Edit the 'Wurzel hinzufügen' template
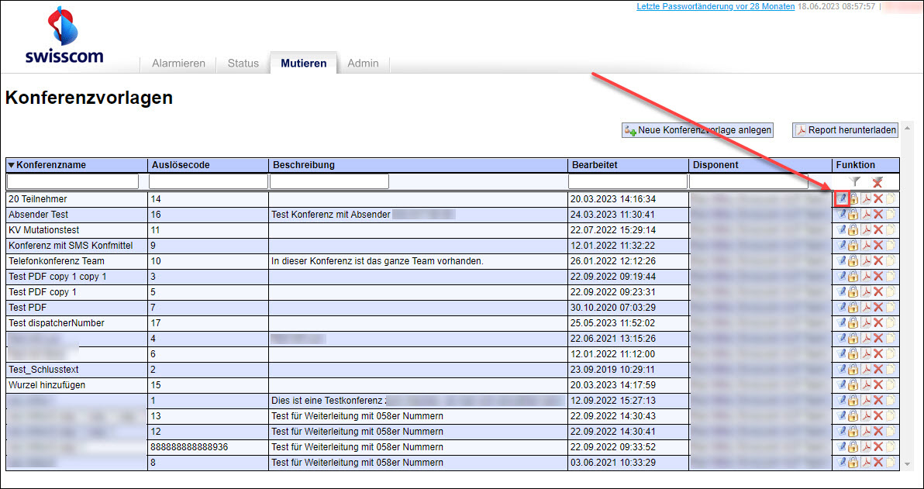Viewport: 924px width, 489px height. (842, 384)
